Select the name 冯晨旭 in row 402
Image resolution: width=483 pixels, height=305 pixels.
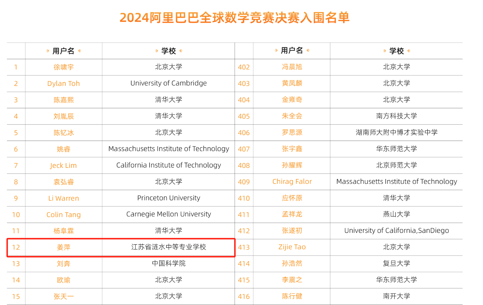tap(292, 67)
